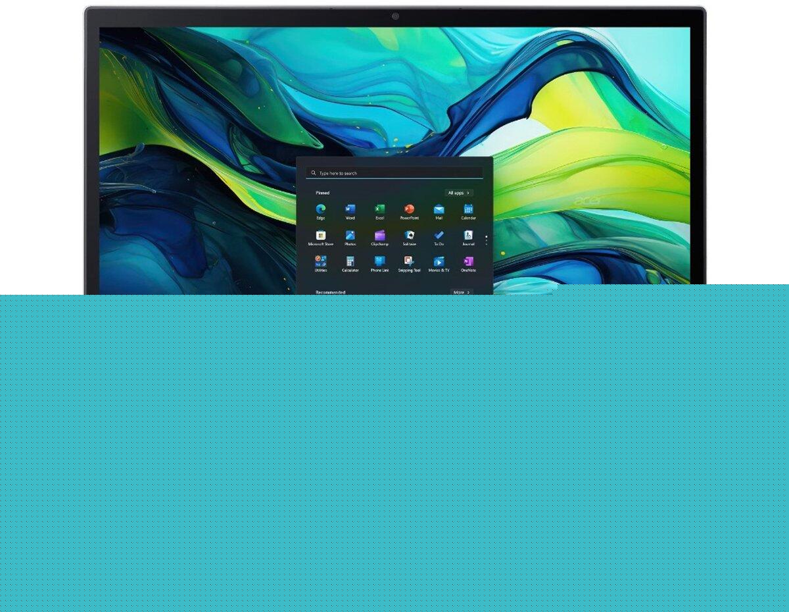Open Movies & TV app
This screenshot has width=789, height=612.
(439, 262)
